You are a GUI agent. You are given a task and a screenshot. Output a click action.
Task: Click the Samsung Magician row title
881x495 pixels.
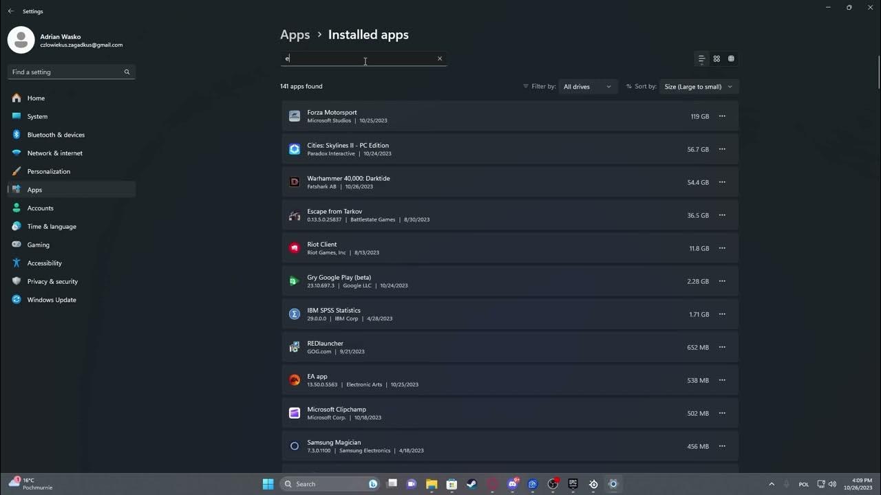coord(334,442)
